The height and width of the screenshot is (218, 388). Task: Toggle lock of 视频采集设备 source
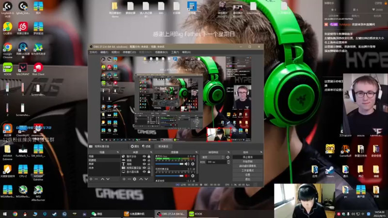tap(149, 168)
